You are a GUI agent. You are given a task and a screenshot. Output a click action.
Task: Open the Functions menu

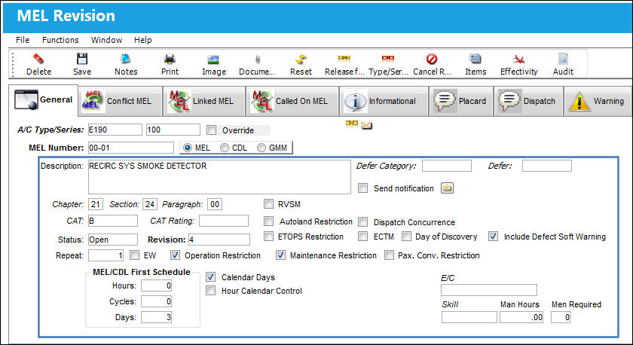coord(60,40)
